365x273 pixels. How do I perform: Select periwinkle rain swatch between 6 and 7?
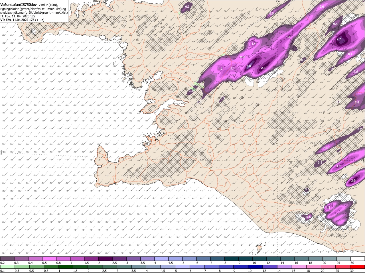pyautogui.click(x=197, y=267)
